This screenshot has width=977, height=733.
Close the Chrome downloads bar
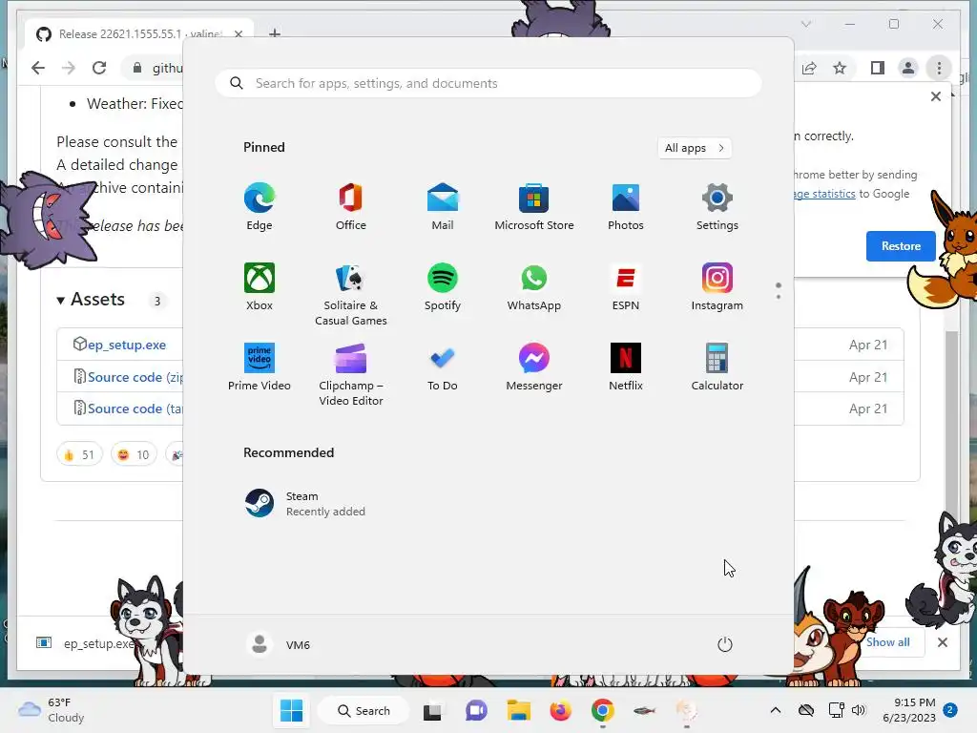tap(943, 642)
